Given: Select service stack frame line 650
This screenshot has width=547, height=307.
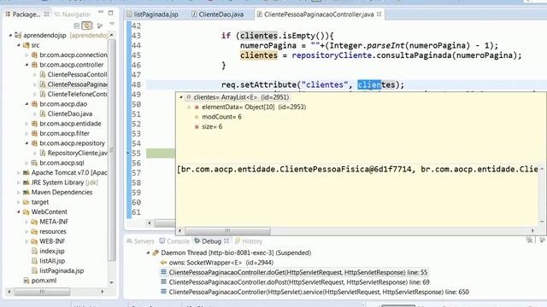Looking at the screenshot, I should click(319, 292).
